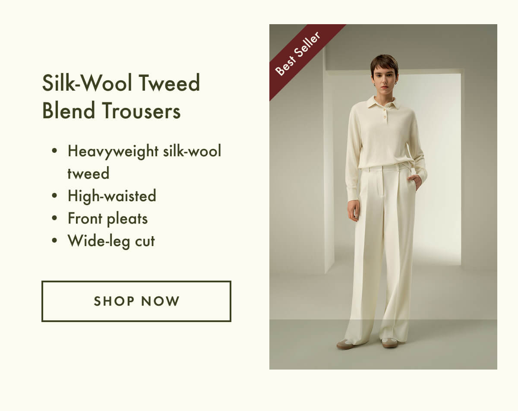Screen dimensions: 518x411
Task: Select the Wide-leg cut feature line
Action: tap(111, 241)
